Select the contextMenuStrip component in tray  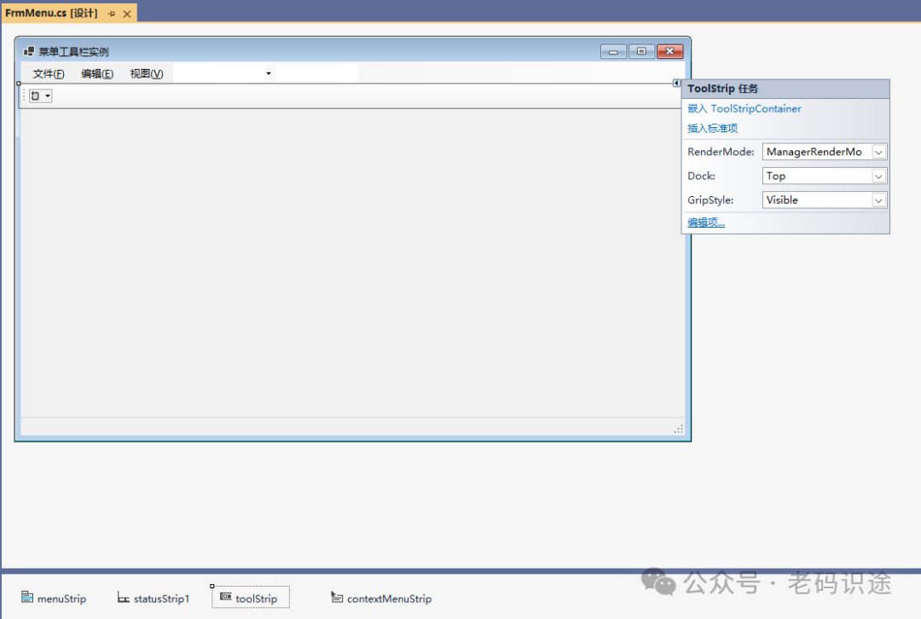(381, 598)
